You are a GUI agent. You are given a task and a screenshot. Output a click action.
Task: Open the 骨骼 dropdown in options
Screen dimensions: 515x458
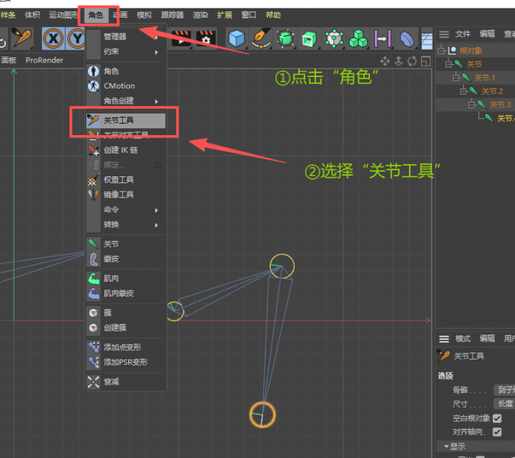click(x=504, y=390)
